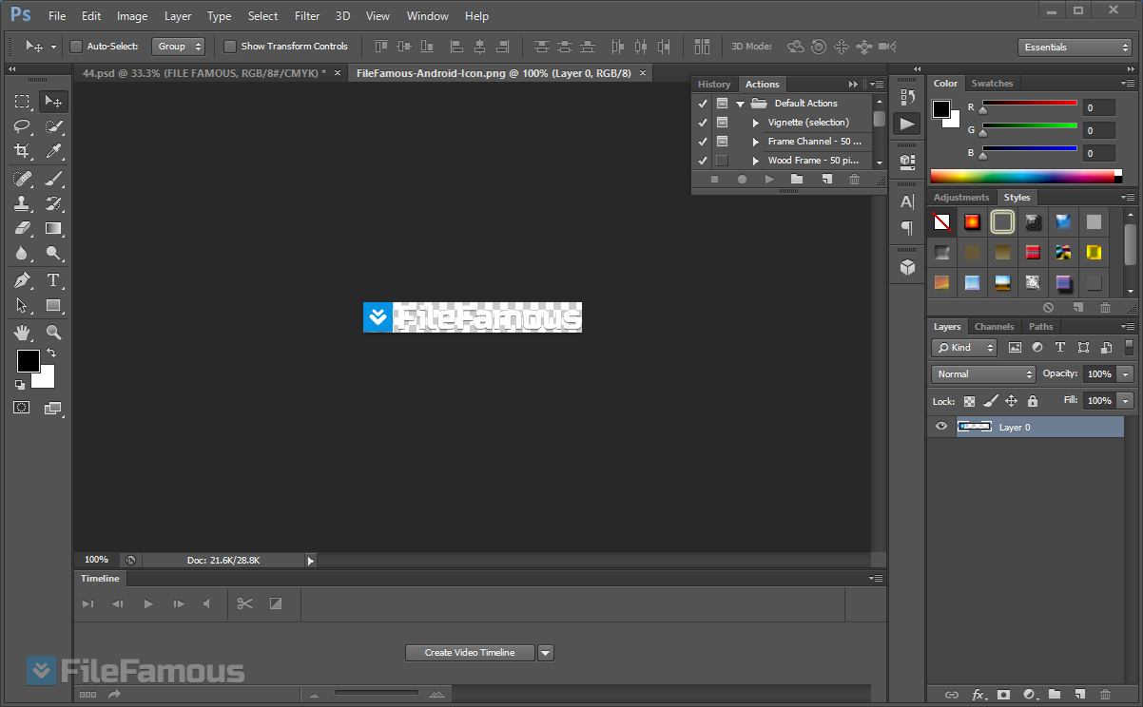Open the Opacity dropdown arrow

[x=1126, y=374]
